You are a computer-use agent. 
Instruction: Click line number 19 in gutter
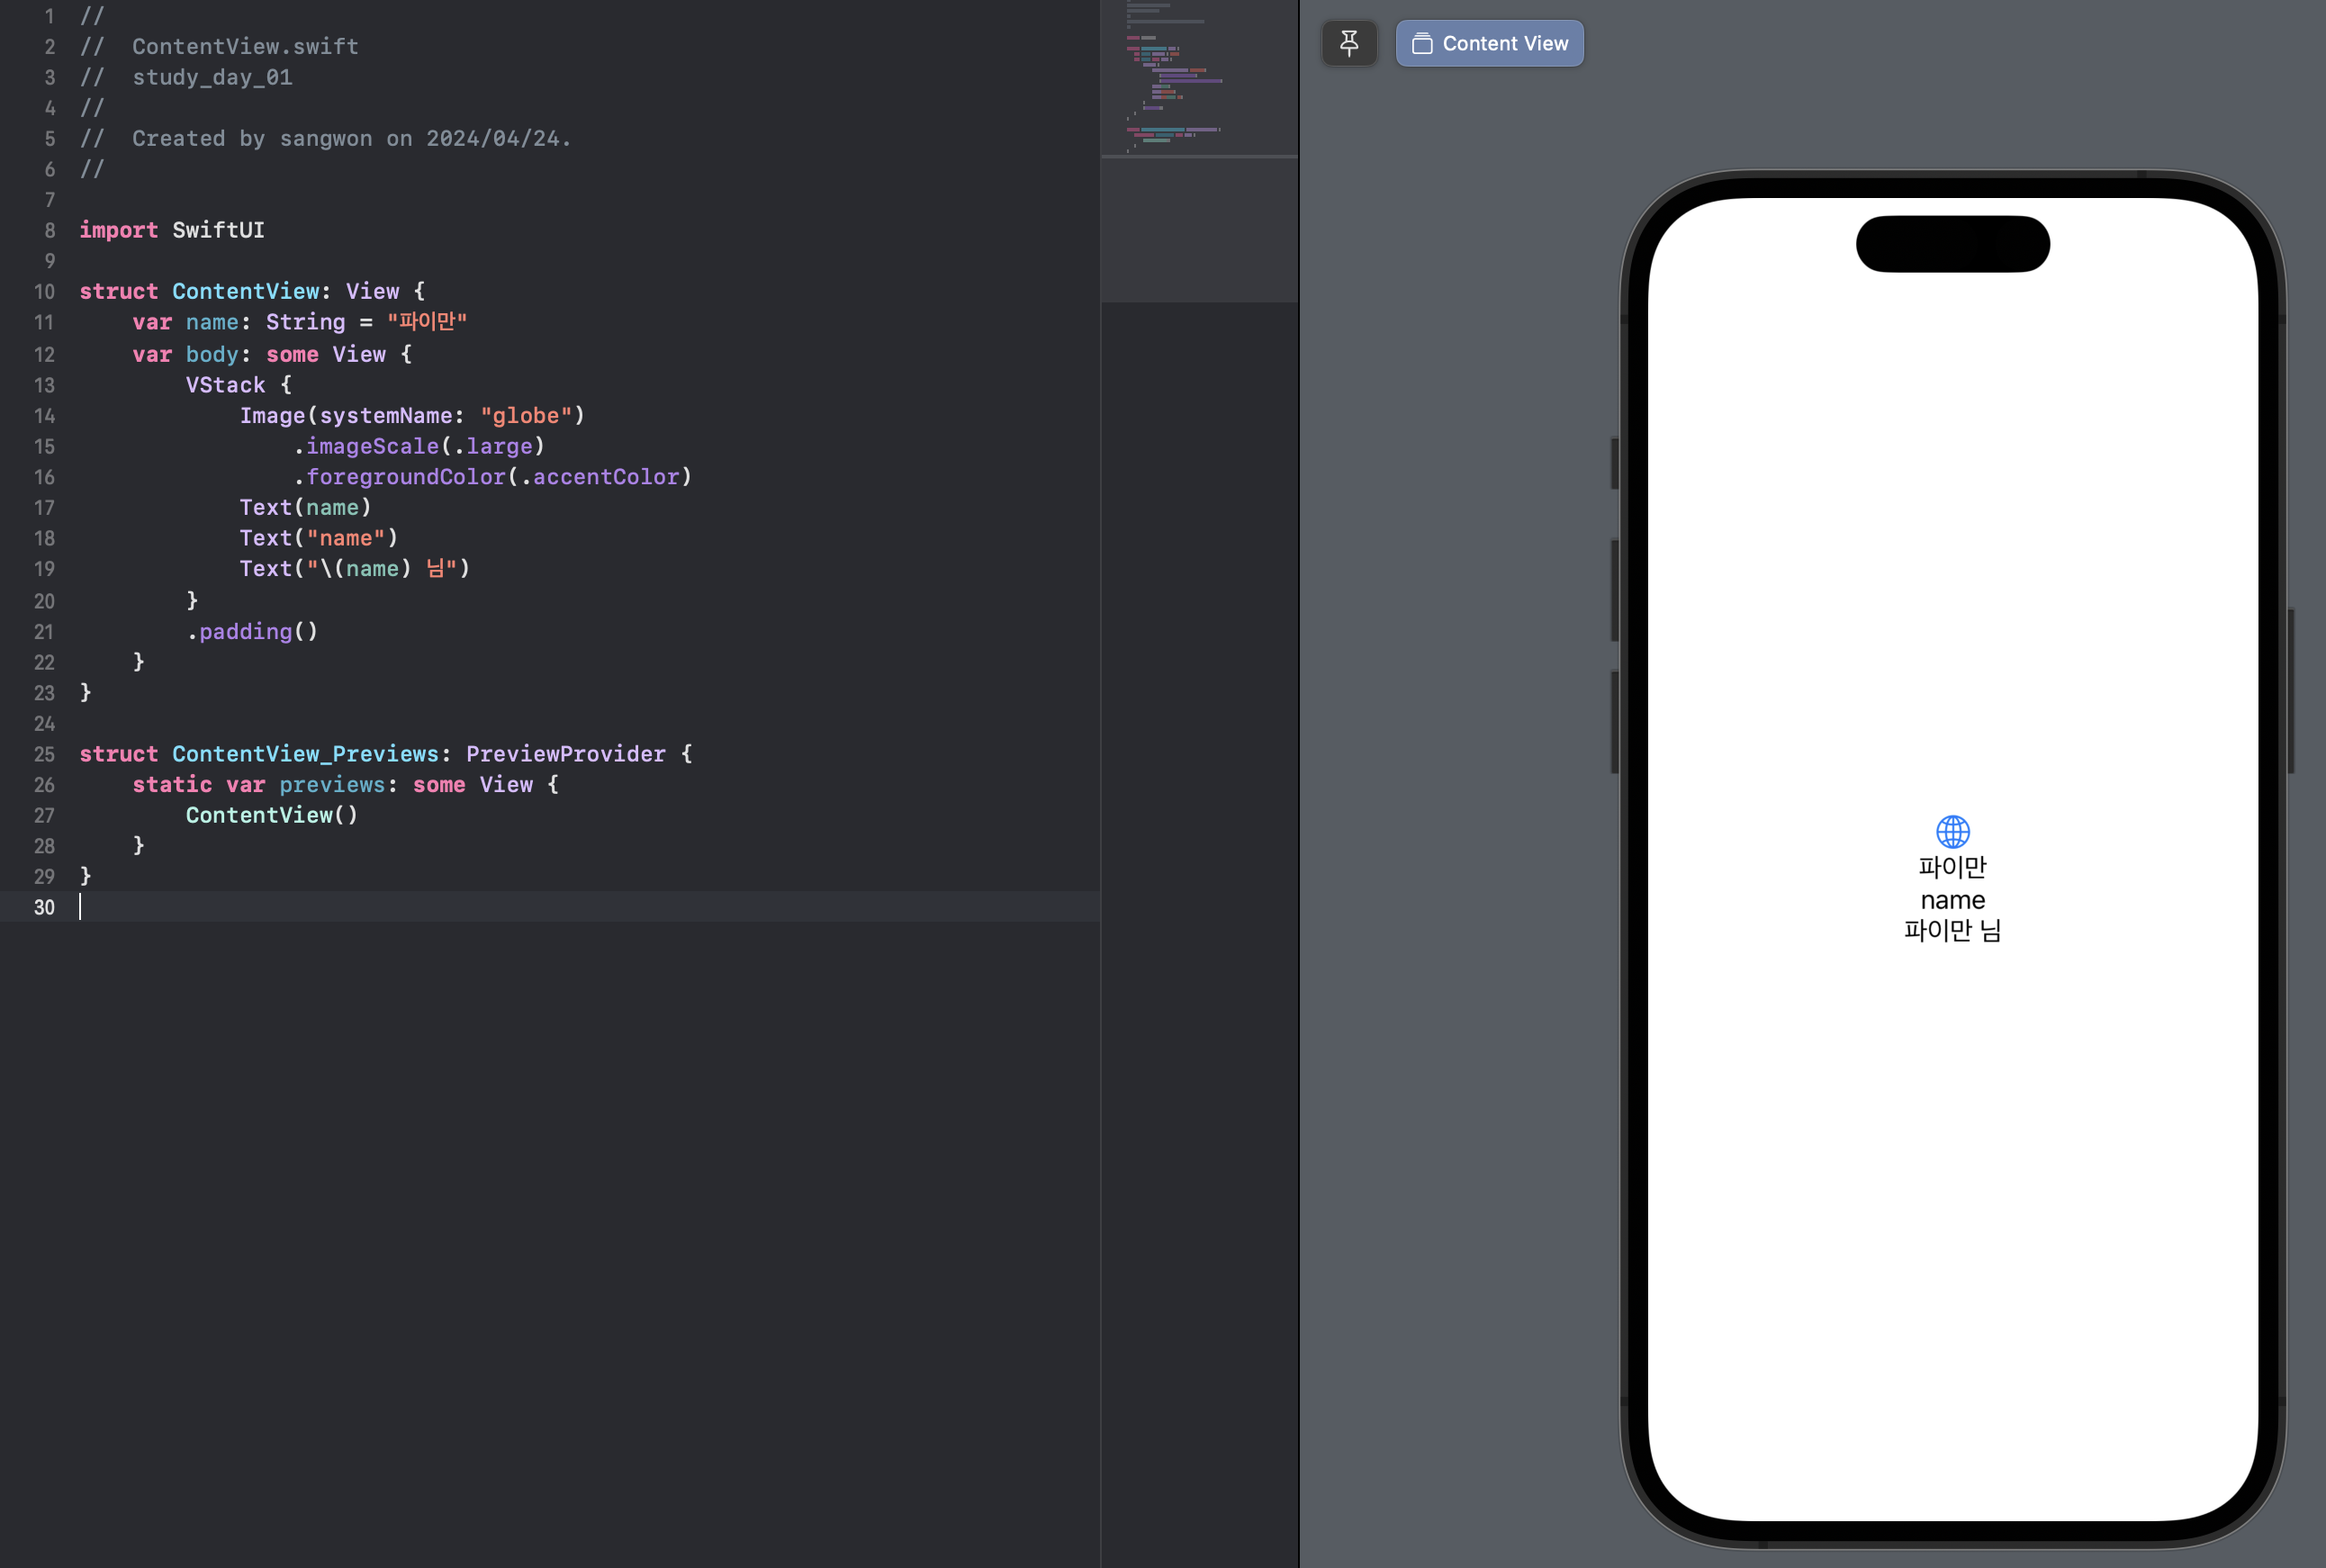click(44, 569)
